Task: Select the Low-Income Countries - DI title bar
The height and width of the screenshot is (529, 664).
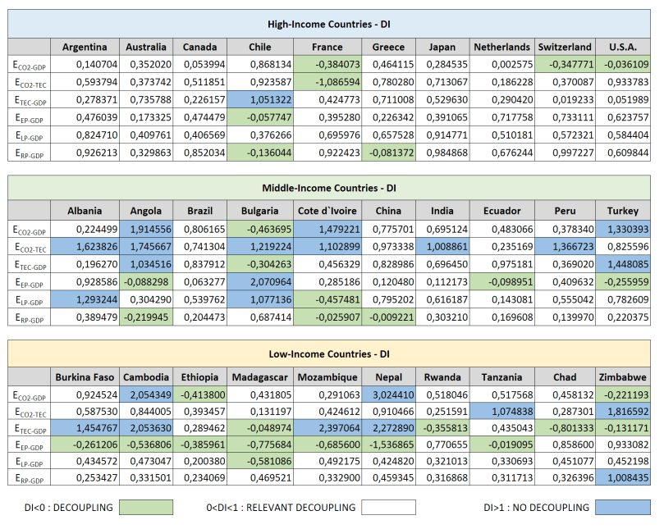Action: point(329,354)
